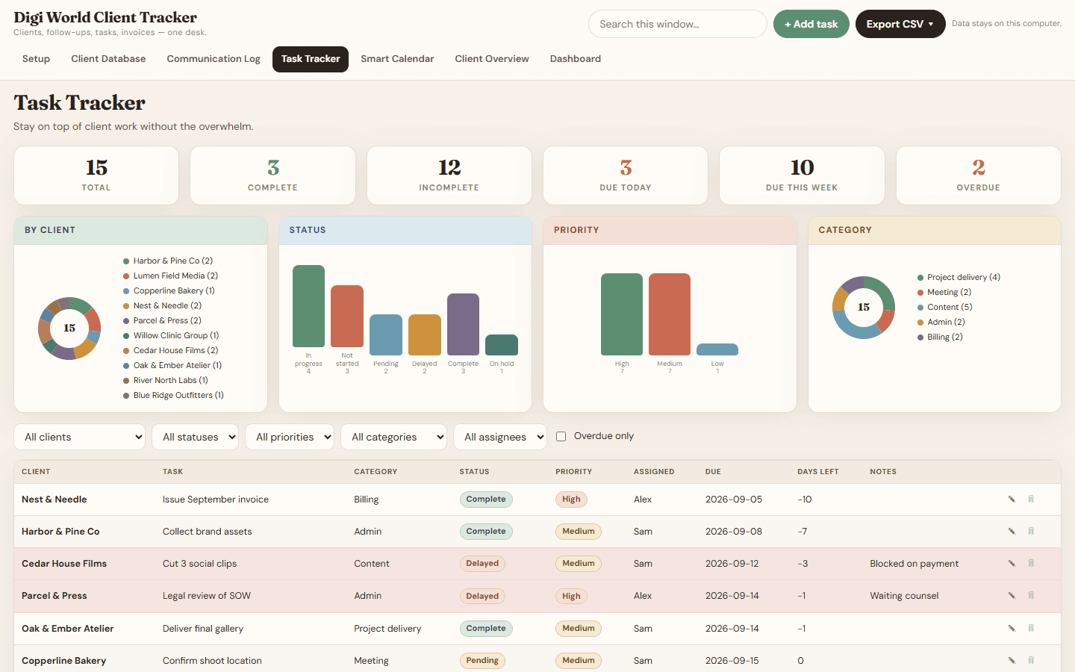
Task: Open the All clients filter dropdown
Action: click(80, 437)
